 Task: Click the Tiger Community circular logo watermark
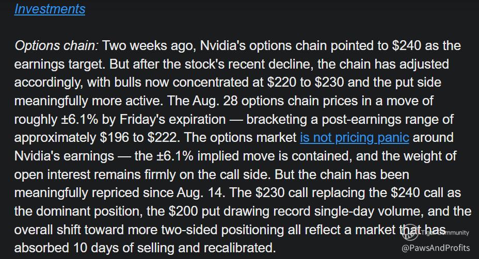click(409, 233)
